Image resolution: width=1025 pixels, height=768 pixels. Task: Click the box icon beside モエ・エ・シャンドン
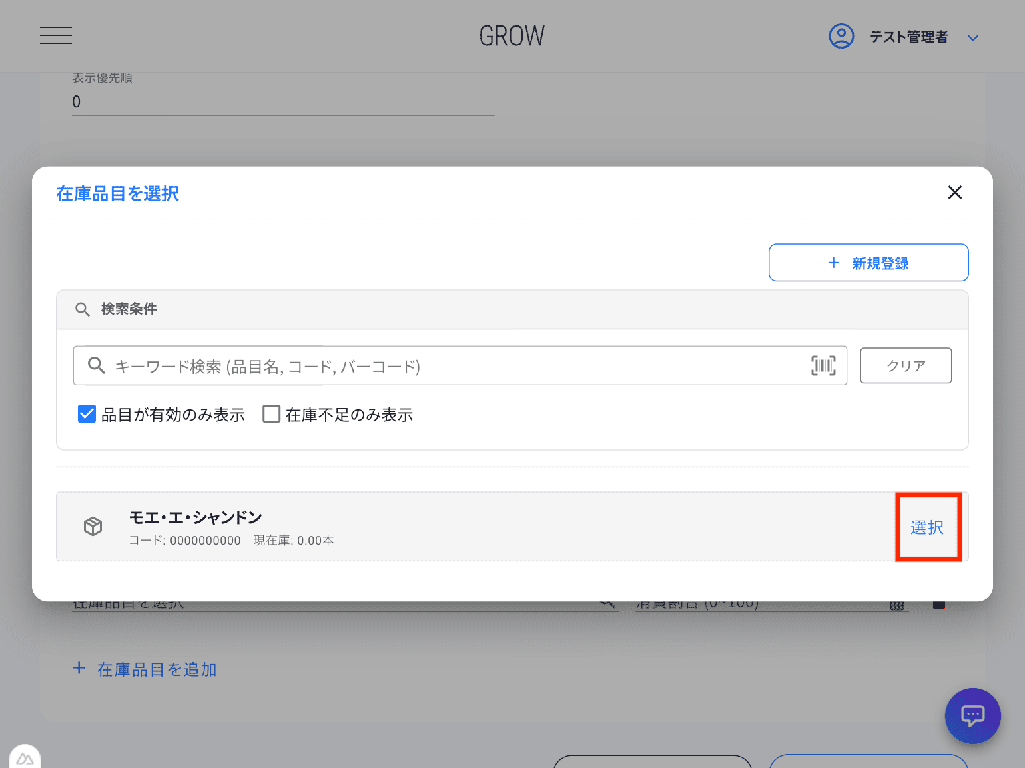(93, 527)
